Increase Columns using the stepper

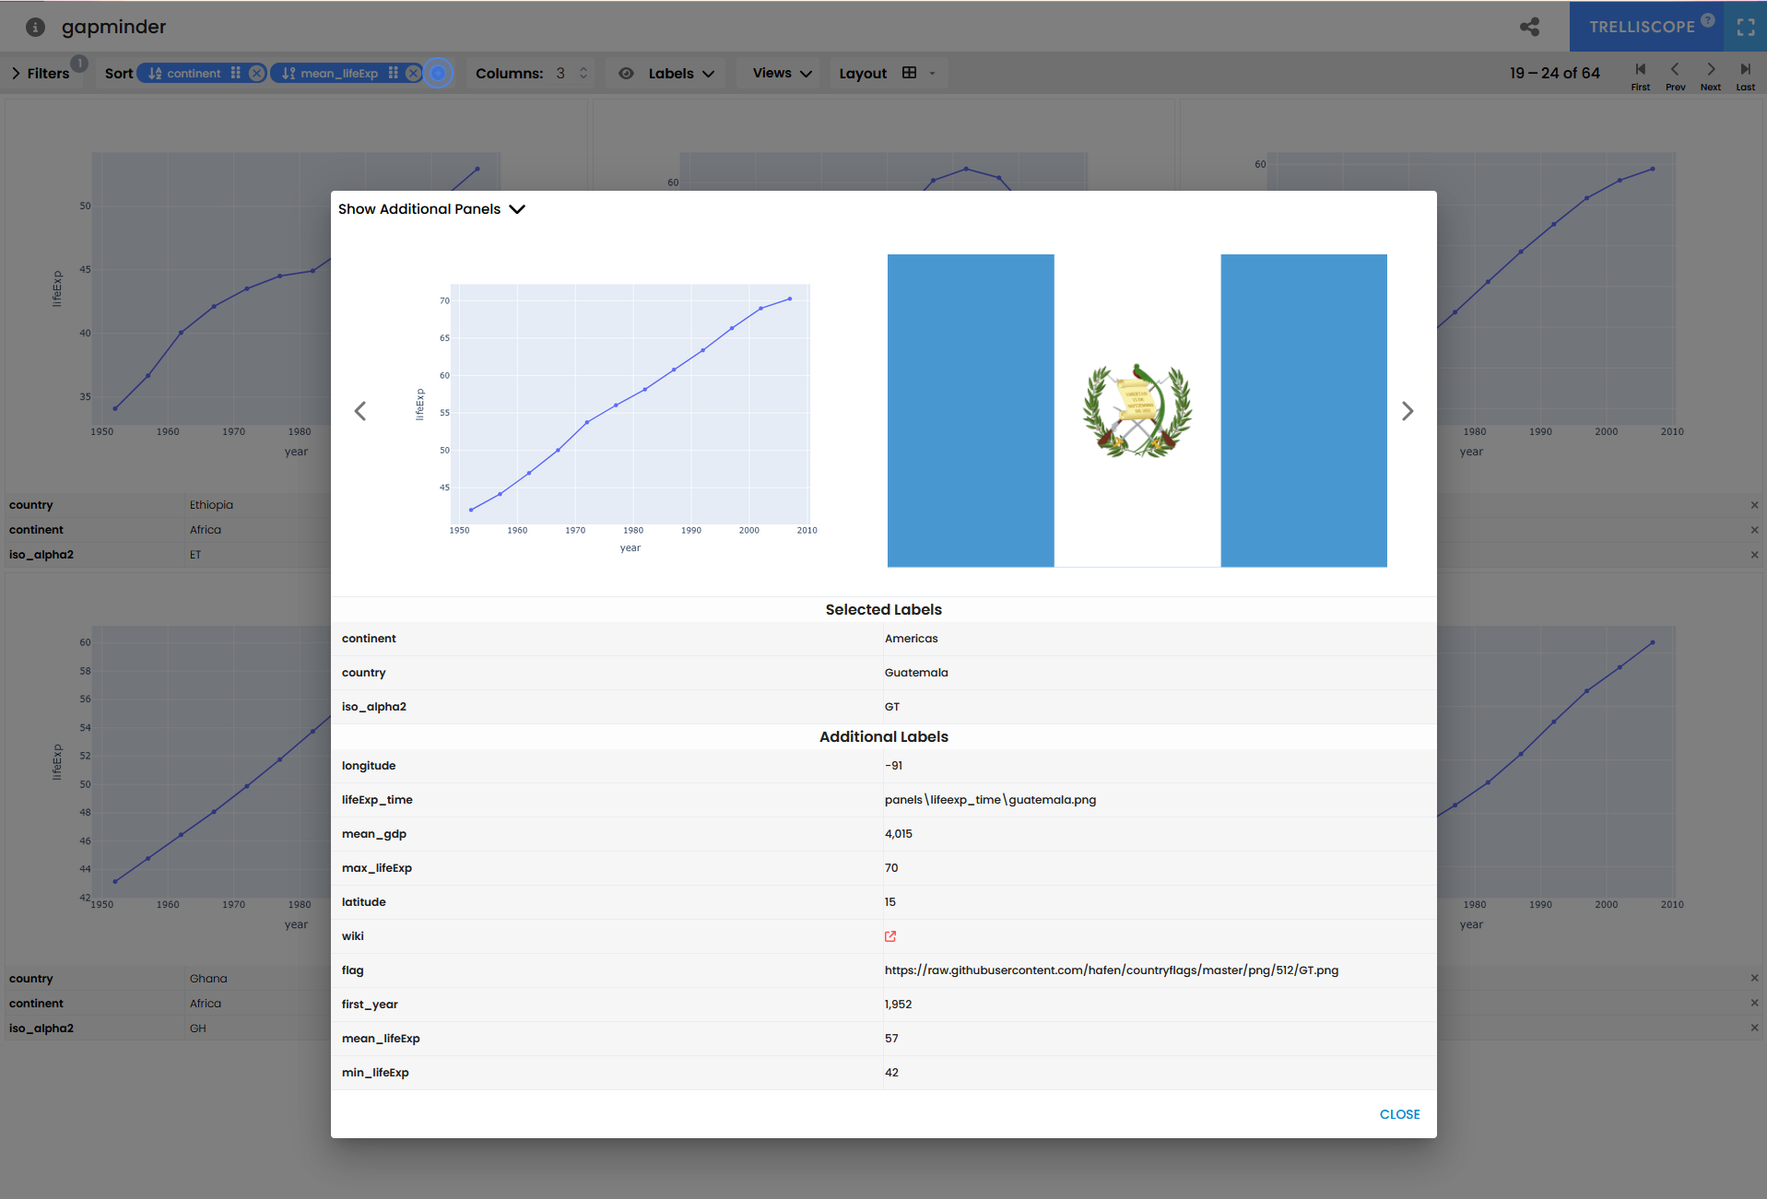click(x=582, y=67)
